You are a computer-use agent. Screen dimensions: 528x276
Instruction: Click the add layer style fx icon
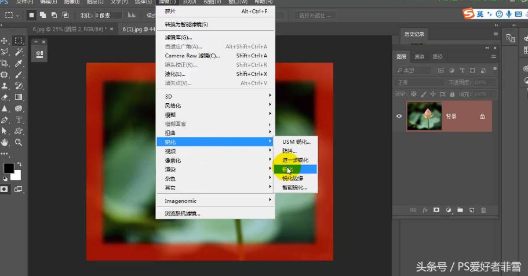click(425, 210)
